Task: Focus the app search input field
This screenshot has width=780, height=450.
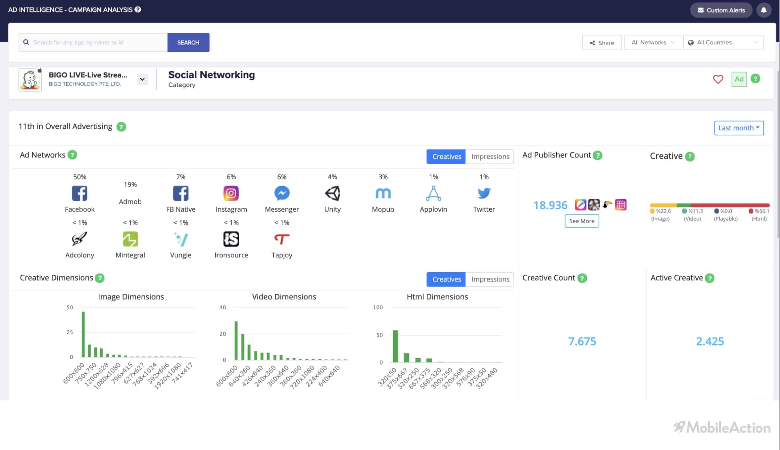Action: pos(93,42)
